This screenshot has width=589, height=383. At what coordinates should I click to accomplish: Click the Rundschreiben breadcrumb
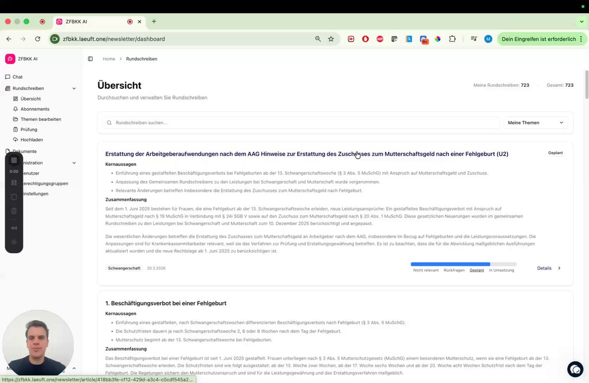[x=142, y=59]
